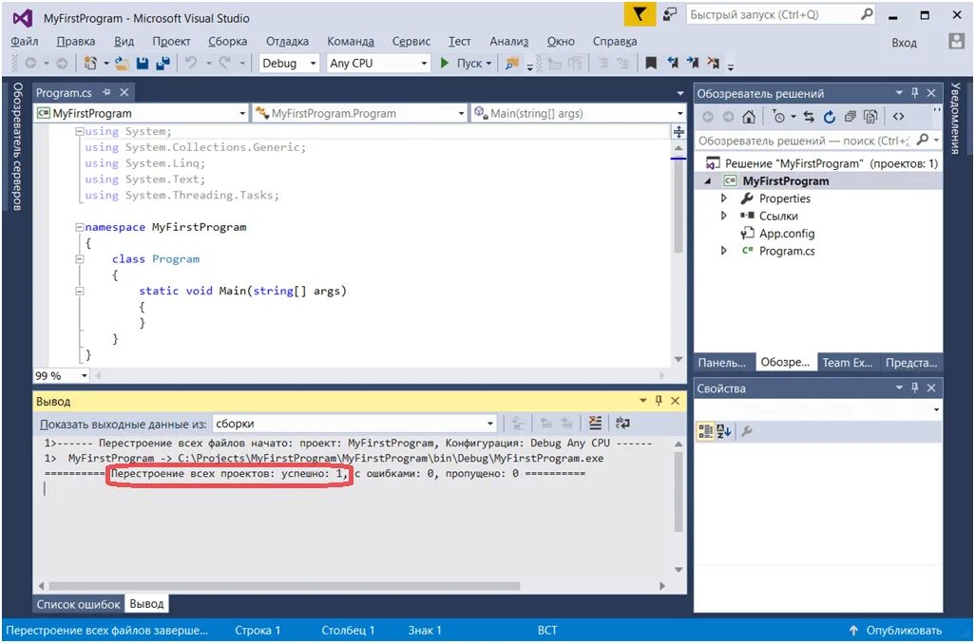Open the Сборка menu

click(x=227, y=41)
